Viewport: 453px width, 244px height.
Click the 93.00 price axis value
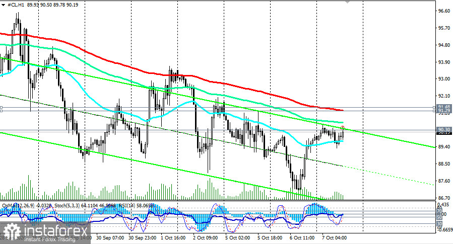click(444, 79)
